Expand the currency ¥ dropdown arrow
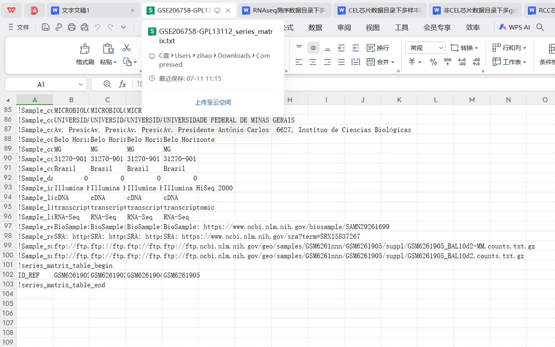This screenshot has width=555, height=347. [420, 62]
